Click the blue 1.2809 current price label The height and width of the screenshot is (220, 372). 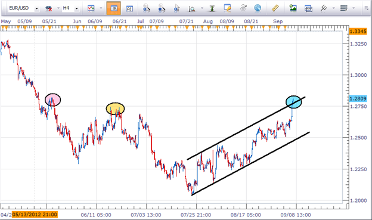coord(358,98)
